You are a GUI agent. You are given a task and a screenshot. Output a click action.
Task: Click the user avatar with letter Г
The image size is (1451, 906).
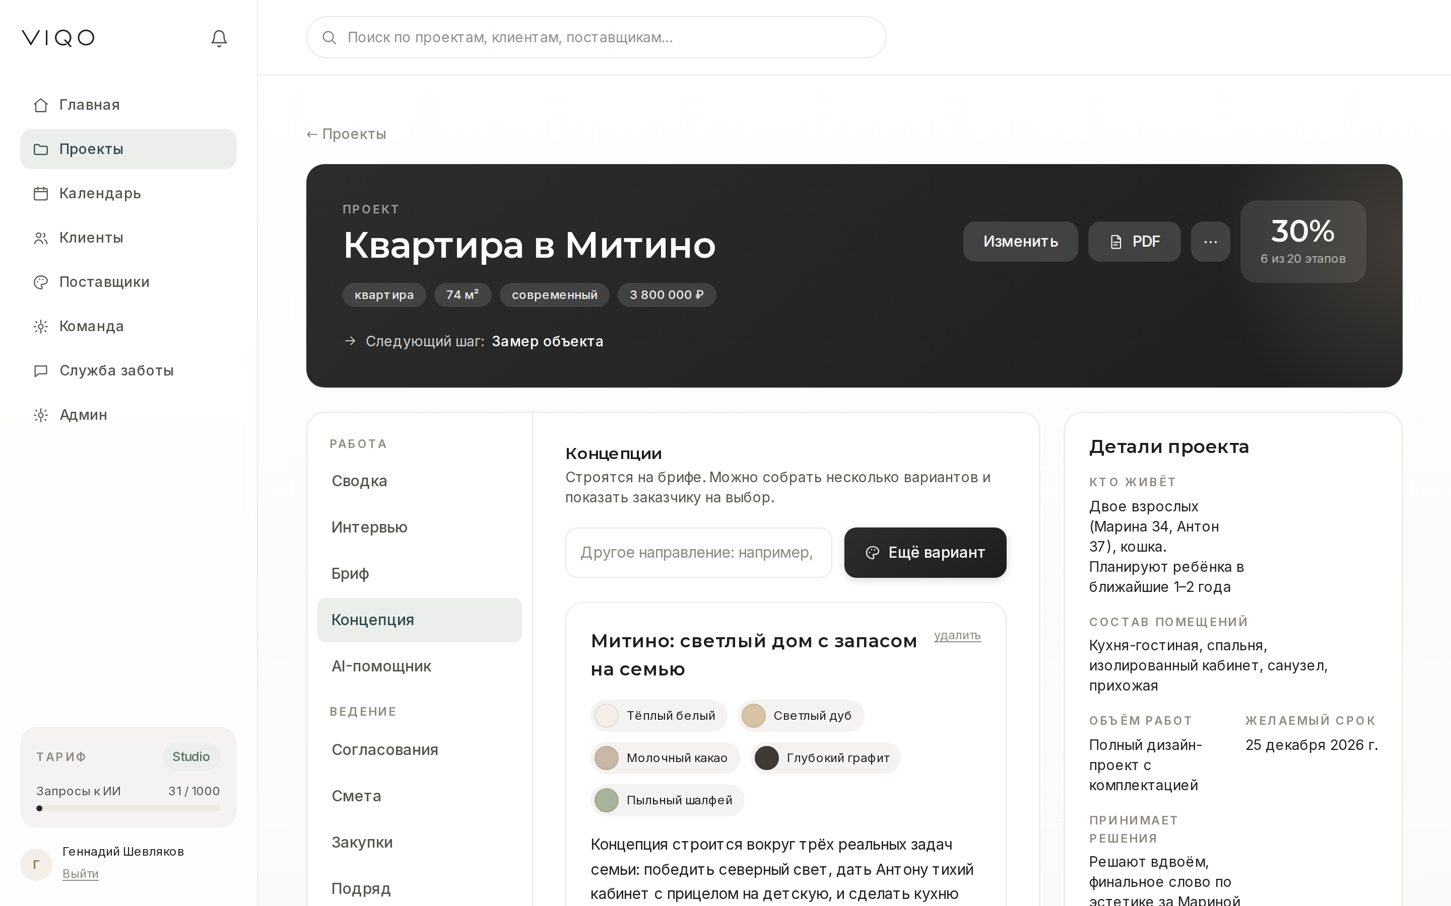pos(36,864)
